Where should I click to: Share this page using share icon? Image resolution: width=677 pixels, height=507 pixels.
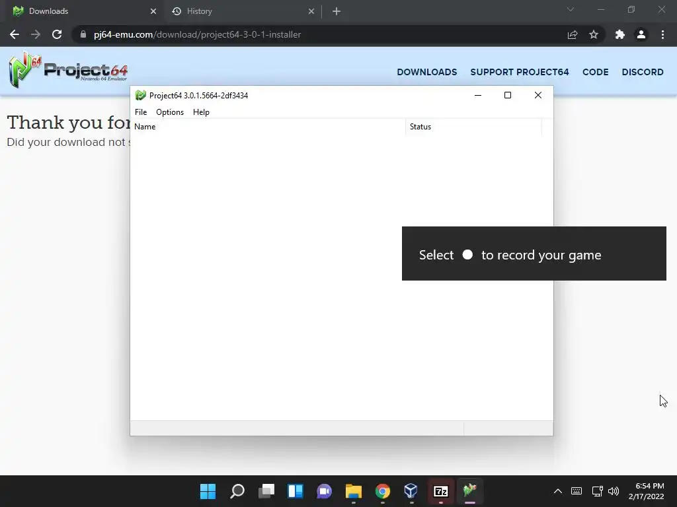573,34
